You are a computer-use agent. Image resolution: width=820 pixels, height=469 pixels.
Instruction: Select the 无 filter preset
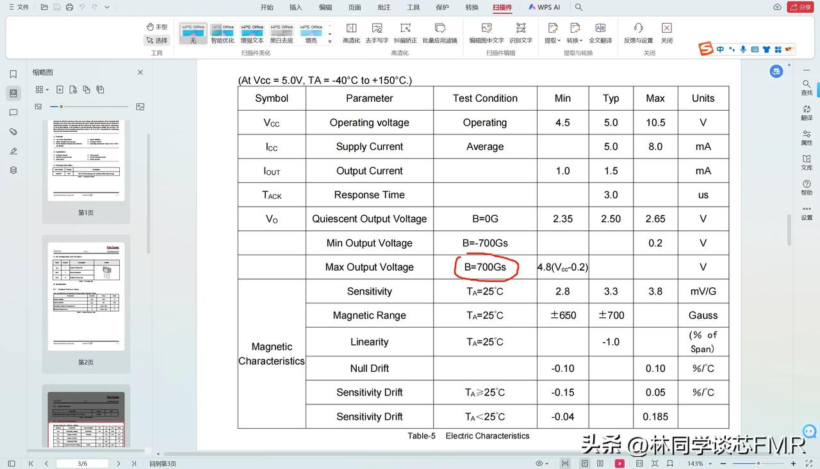point(193,34)
